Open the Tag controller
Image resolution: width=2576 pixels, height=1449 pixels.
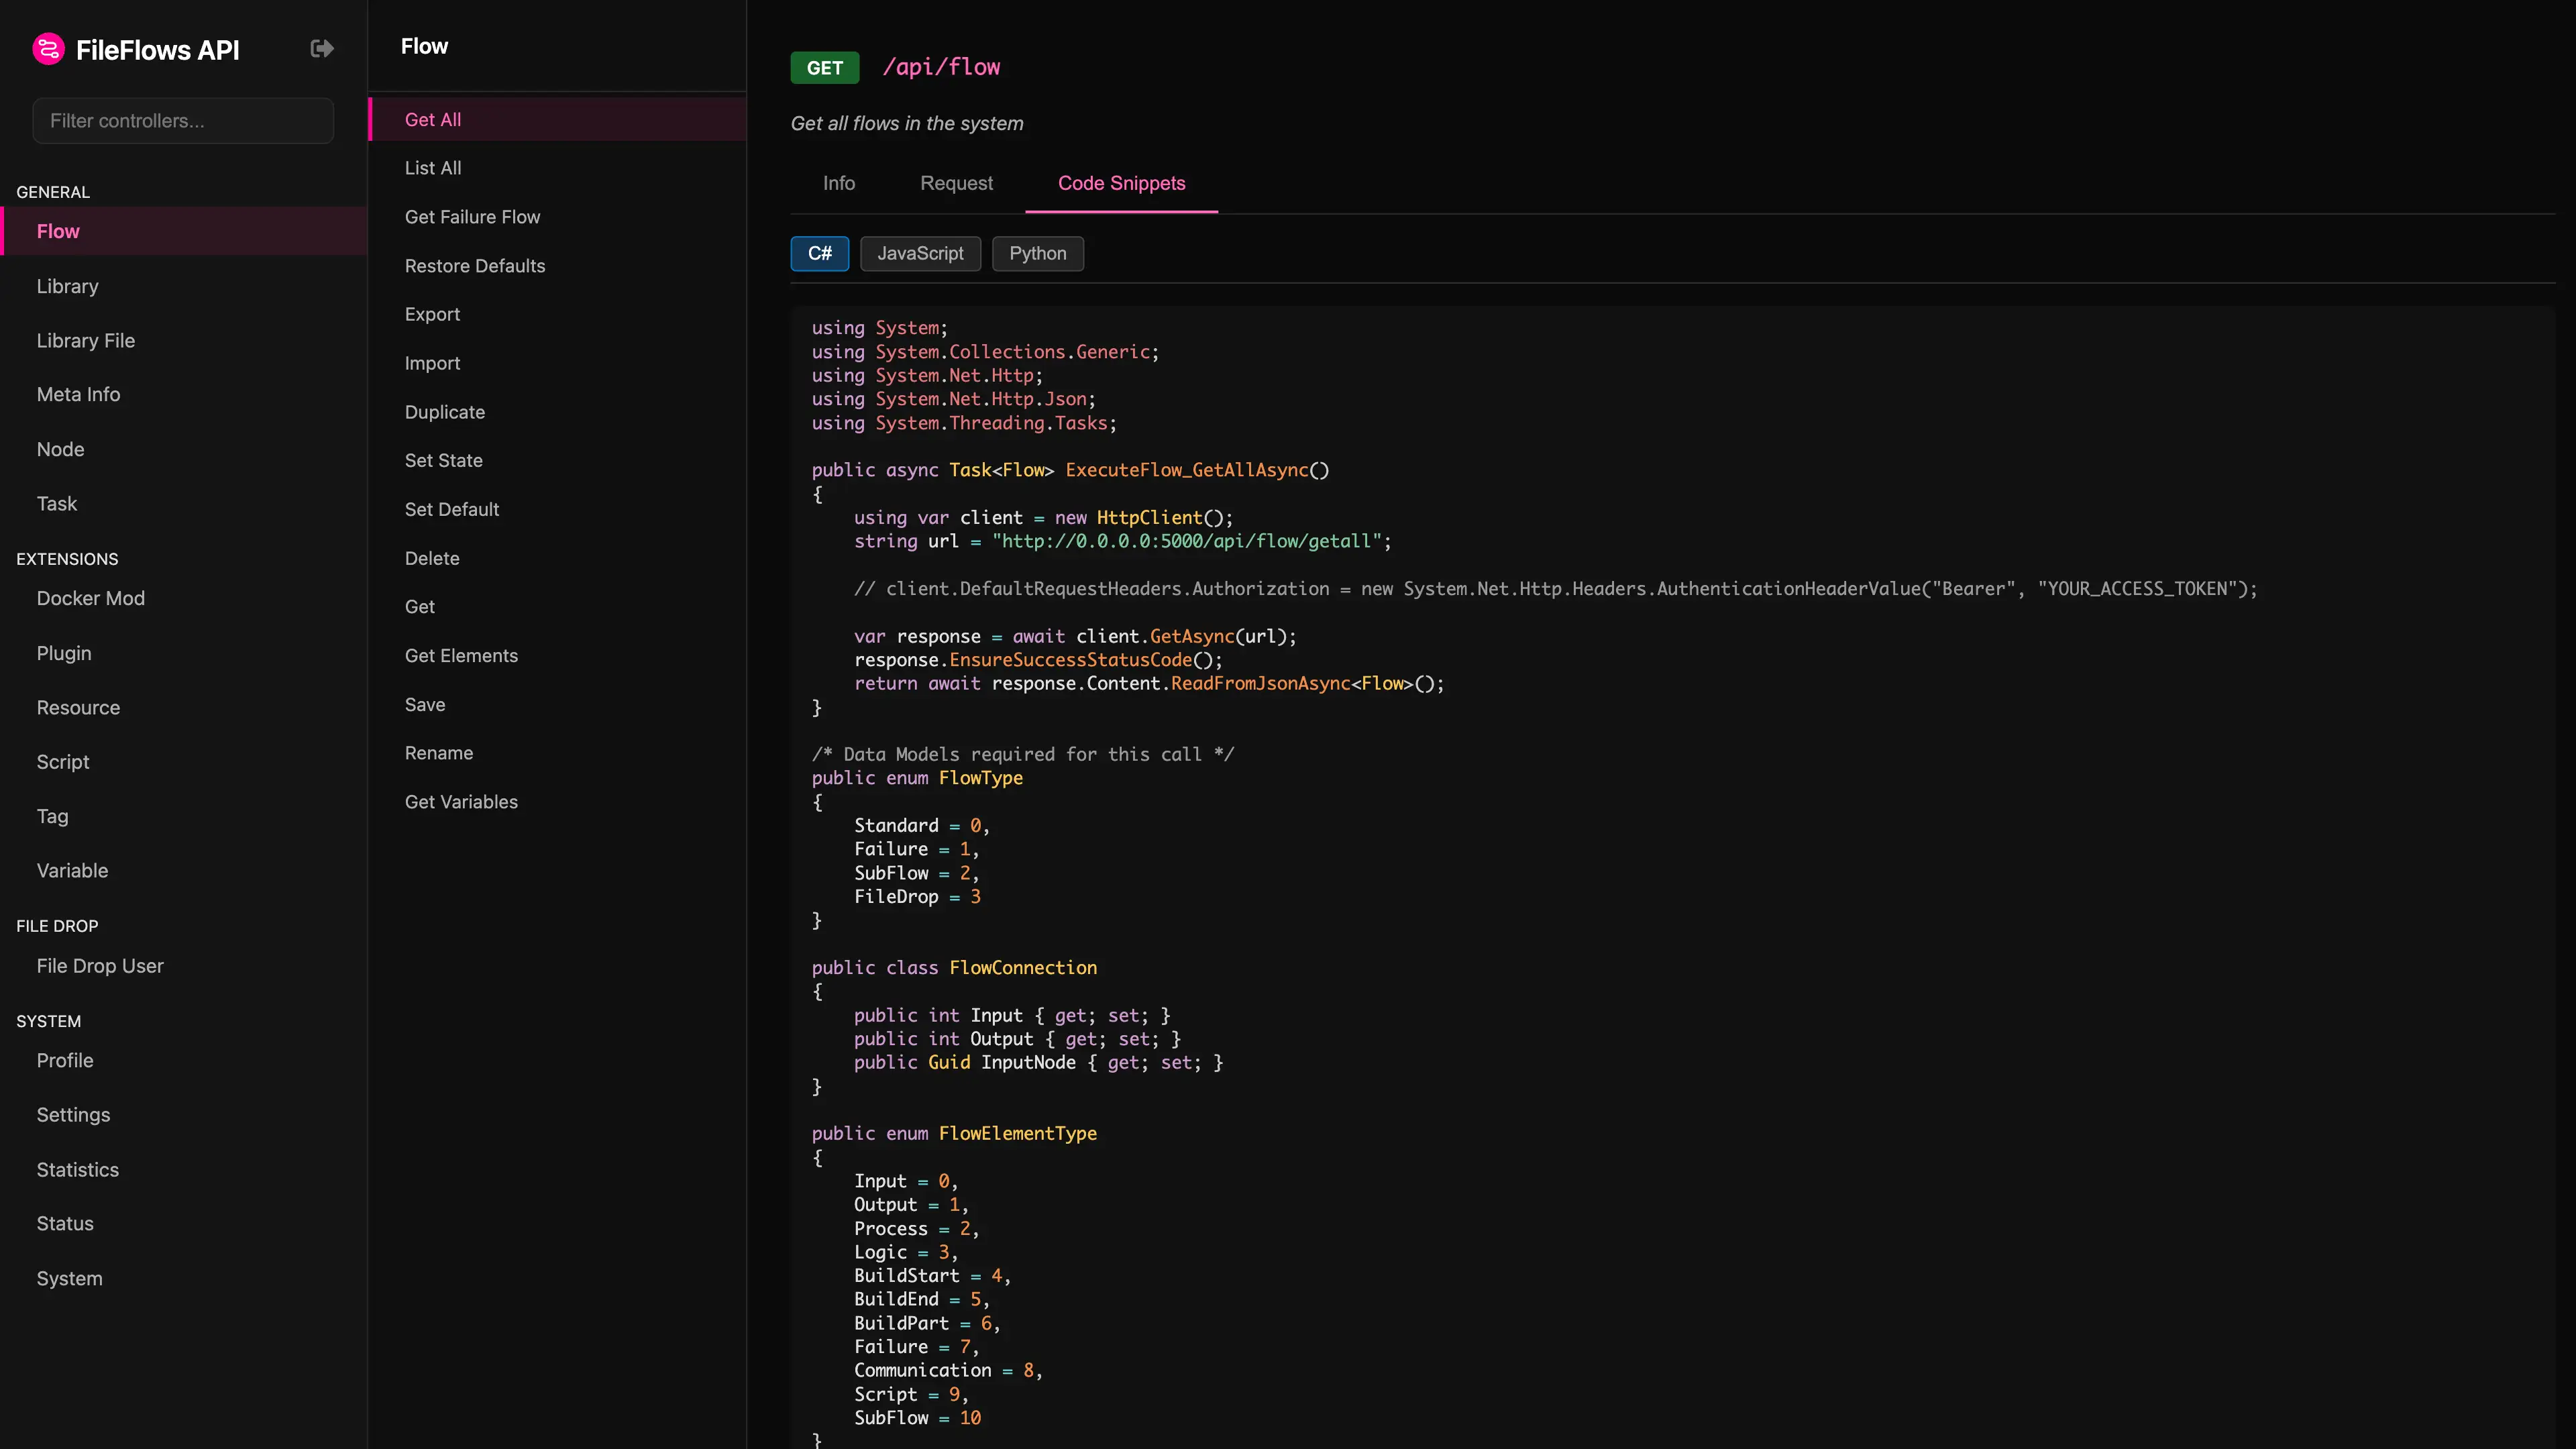coord(184,816)
